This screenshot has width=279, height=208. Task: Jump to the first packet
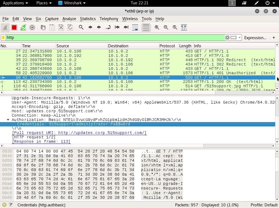117,27
